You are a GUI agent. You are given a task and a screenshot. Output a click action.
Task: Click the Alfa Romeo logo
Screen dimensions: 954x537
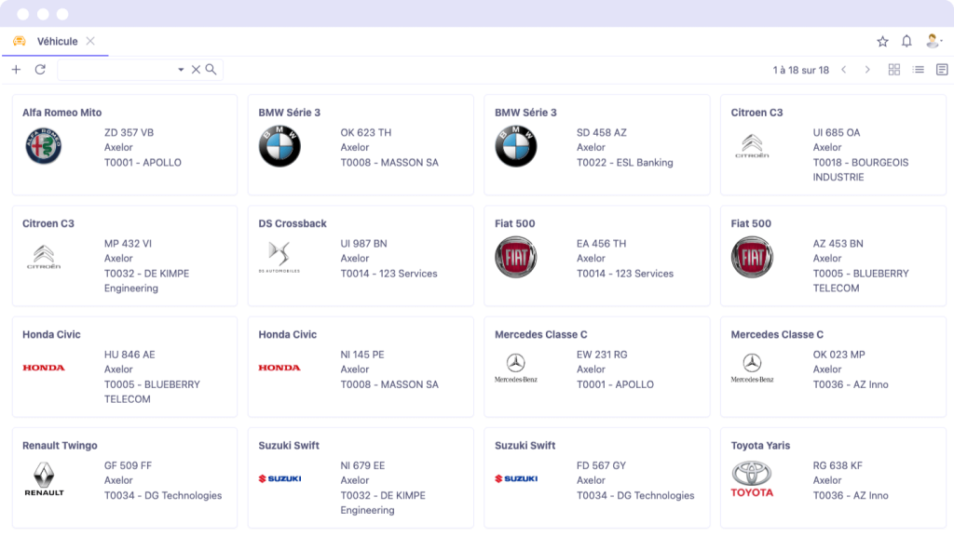tap(43, 146)
